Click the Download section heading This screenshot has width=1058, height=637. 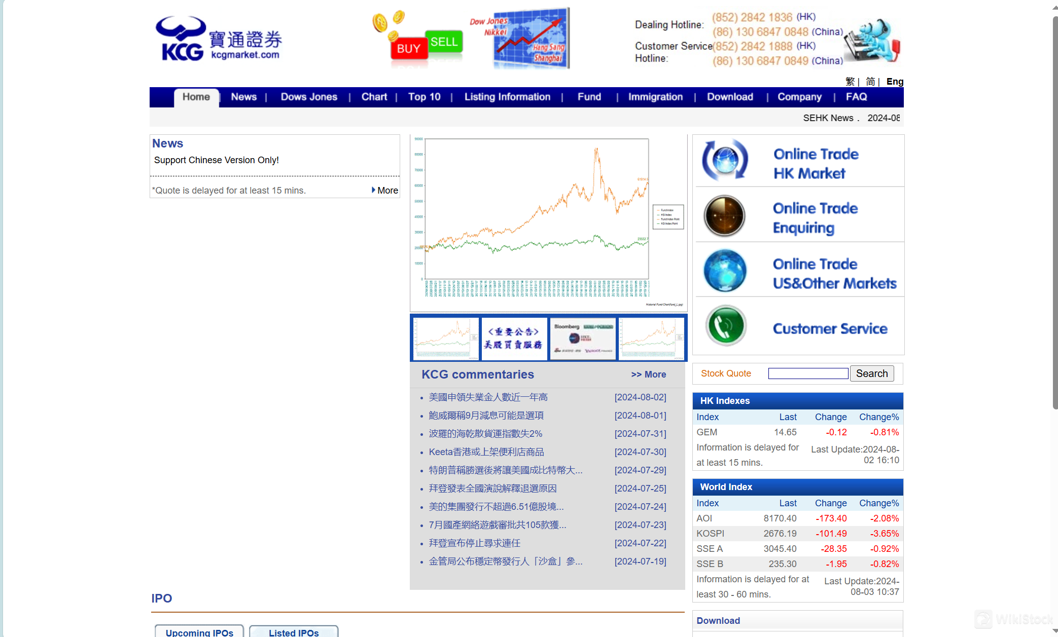[718, 621]
